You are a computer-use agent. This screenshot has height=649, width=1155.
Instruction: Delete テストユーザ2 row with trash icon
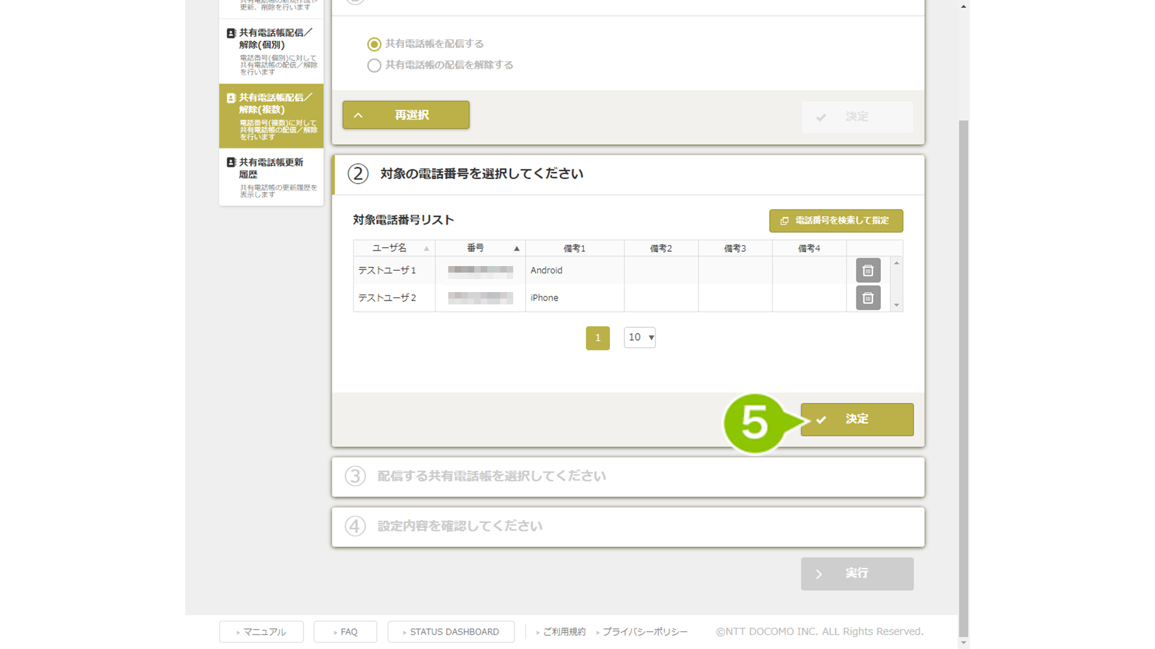click(867, 299)
